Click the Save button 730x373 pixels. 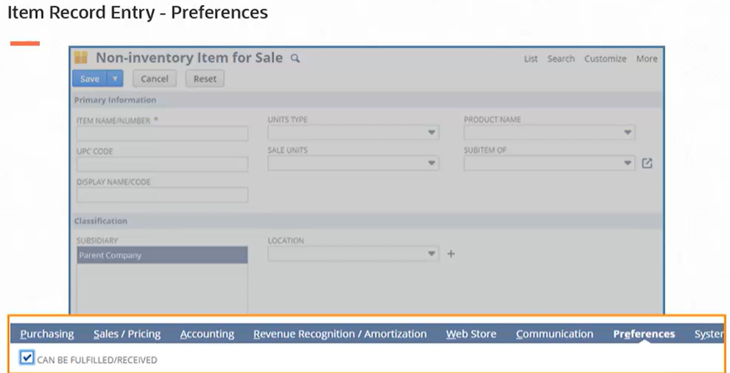90,79
